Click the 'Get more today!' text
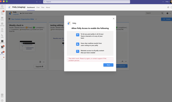This screenshot has width=172, height=102. 27,13
